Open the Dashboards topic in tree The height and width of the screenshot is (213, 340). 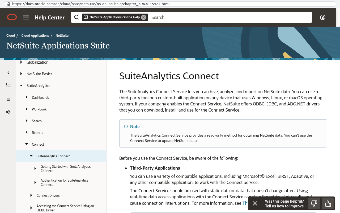[40, 97]
